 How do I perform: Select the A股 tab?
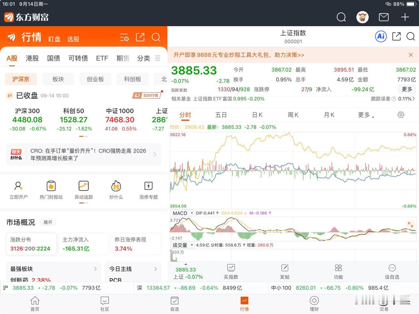pyautogui.click(x=12, y=58)
